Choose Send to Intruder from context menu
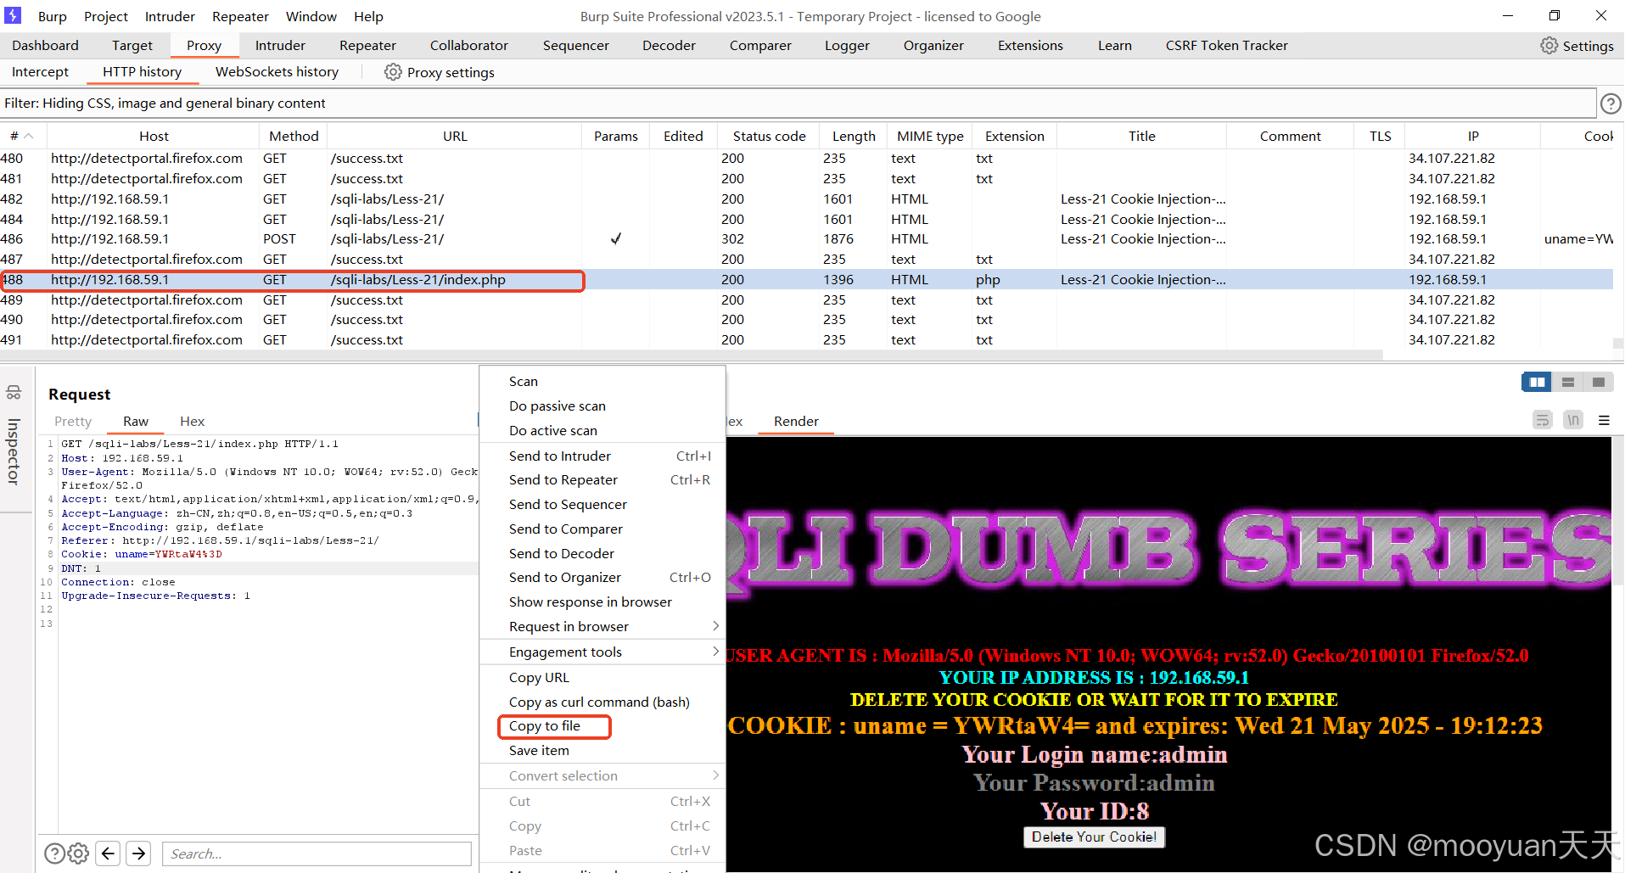The height and width of the screenshot is (873, 1625). [602, 456]
